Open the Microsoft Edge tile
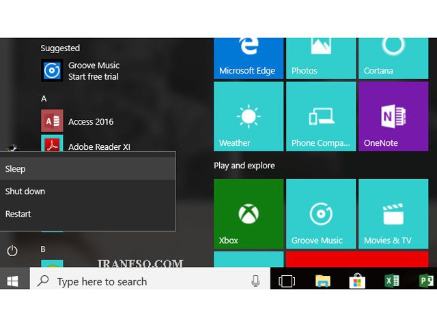 pos(249,59)
